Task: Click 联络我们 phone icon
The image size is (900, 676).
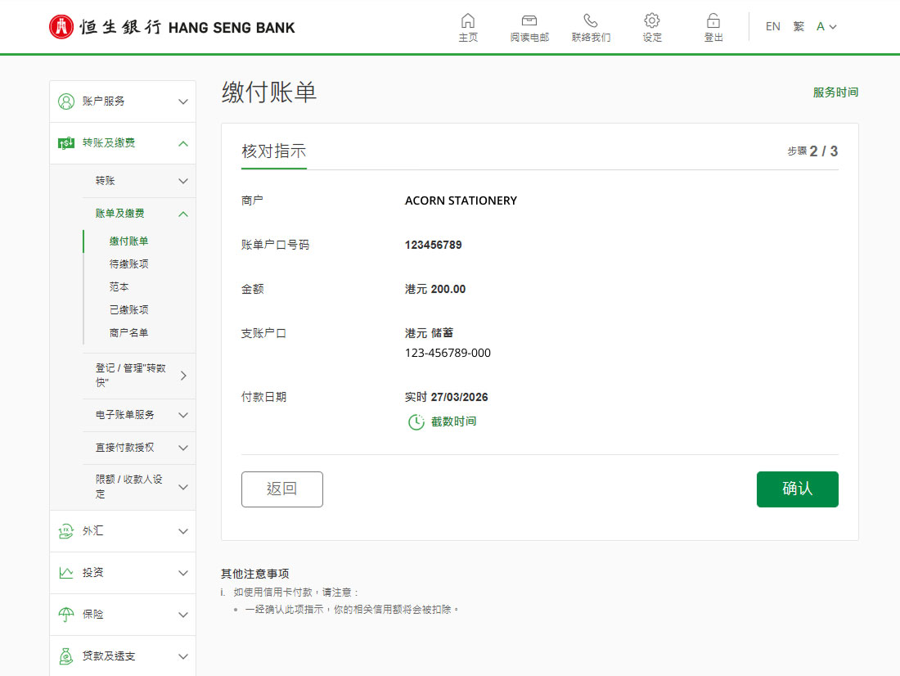Action: pyautogui.click(x=591, y=20)
